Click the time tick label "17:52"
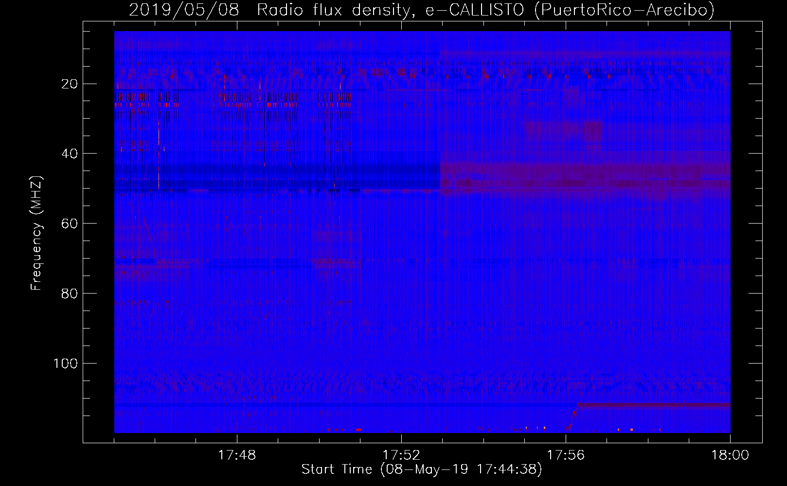 pyautogui.click(x=401, y=455)
